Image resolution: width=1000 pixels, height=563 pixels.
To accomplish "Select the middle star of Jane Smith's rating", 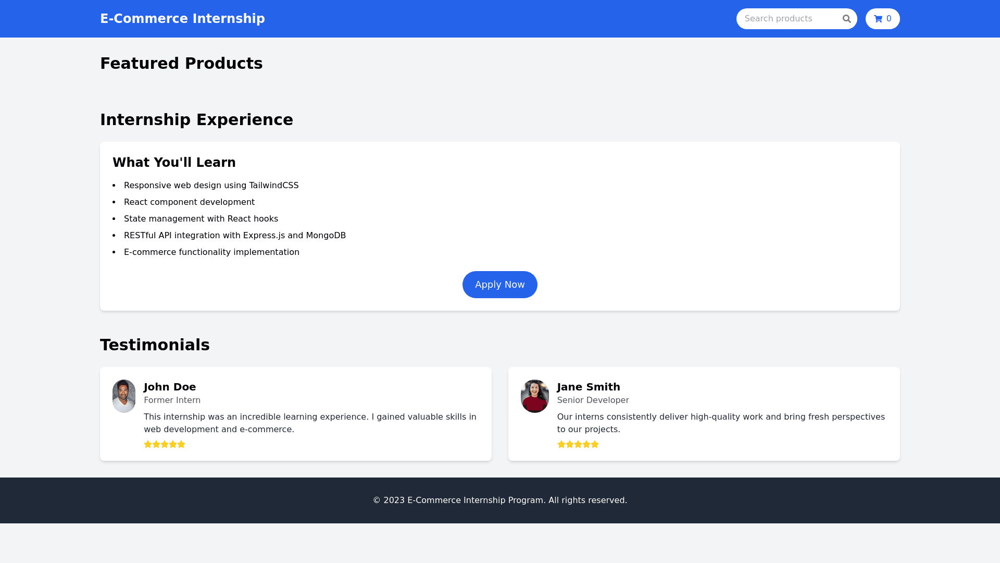I will 578,444.
